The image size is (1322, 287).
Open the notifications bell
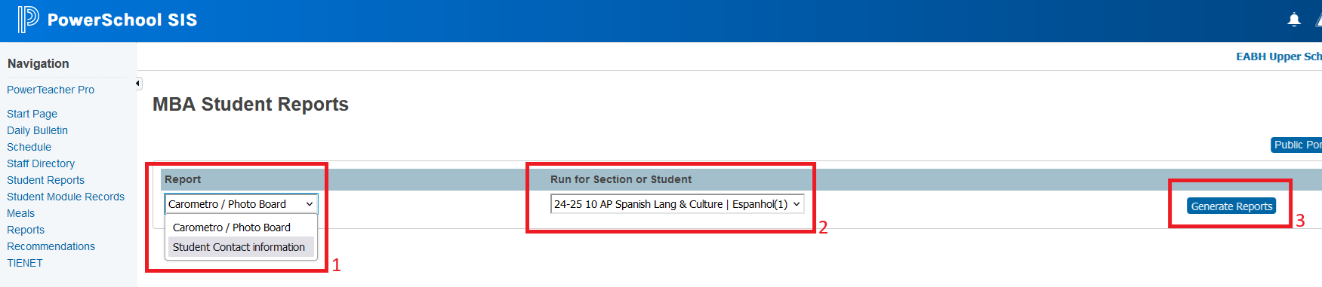point(1294,20)
